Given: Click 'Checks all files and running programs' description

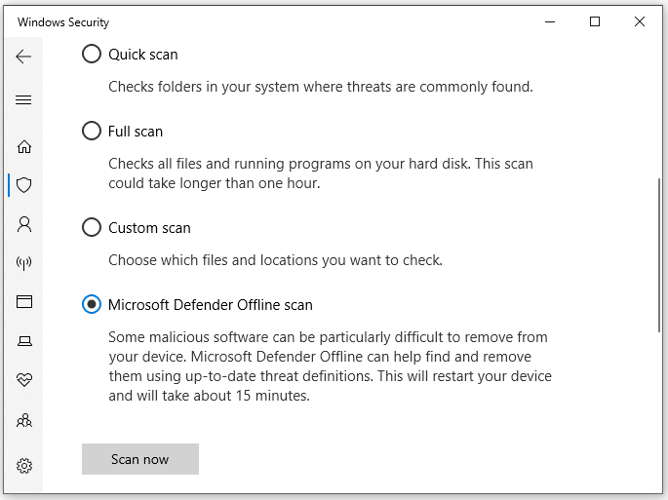Looking at the screenshot, I should pyautogui.click(x=321, y=173).
